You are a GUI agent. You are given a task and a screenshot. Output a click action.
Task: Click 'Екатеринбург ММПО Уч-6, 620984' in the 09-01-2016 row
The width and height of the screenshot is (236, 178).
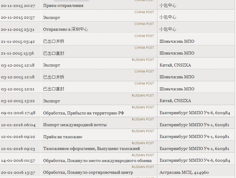(195, 113)
